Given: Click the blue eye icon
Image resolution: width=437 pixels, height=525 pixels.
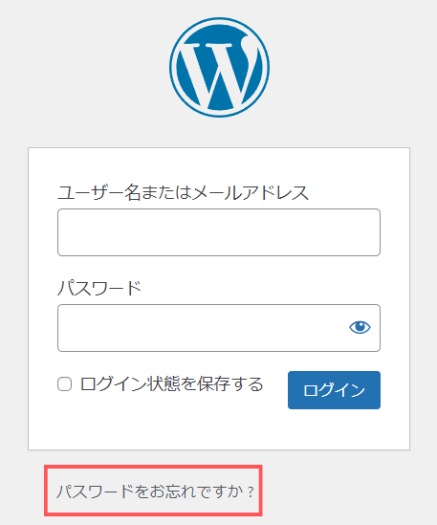Looking at the screenshot, I should point(360,327).
